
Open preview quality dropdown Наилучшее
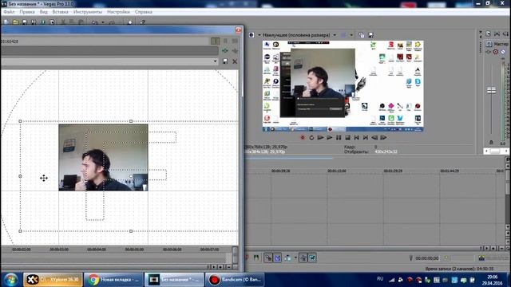[x=299, y=35]
